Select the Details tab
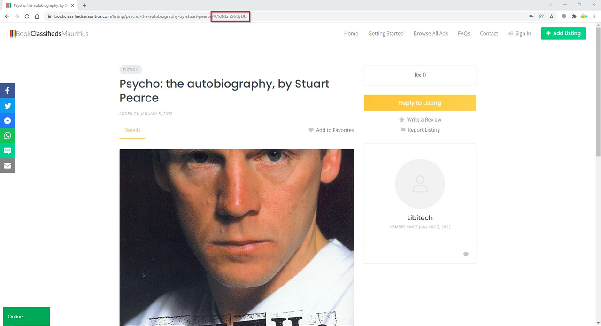 (x=132, y=130)
